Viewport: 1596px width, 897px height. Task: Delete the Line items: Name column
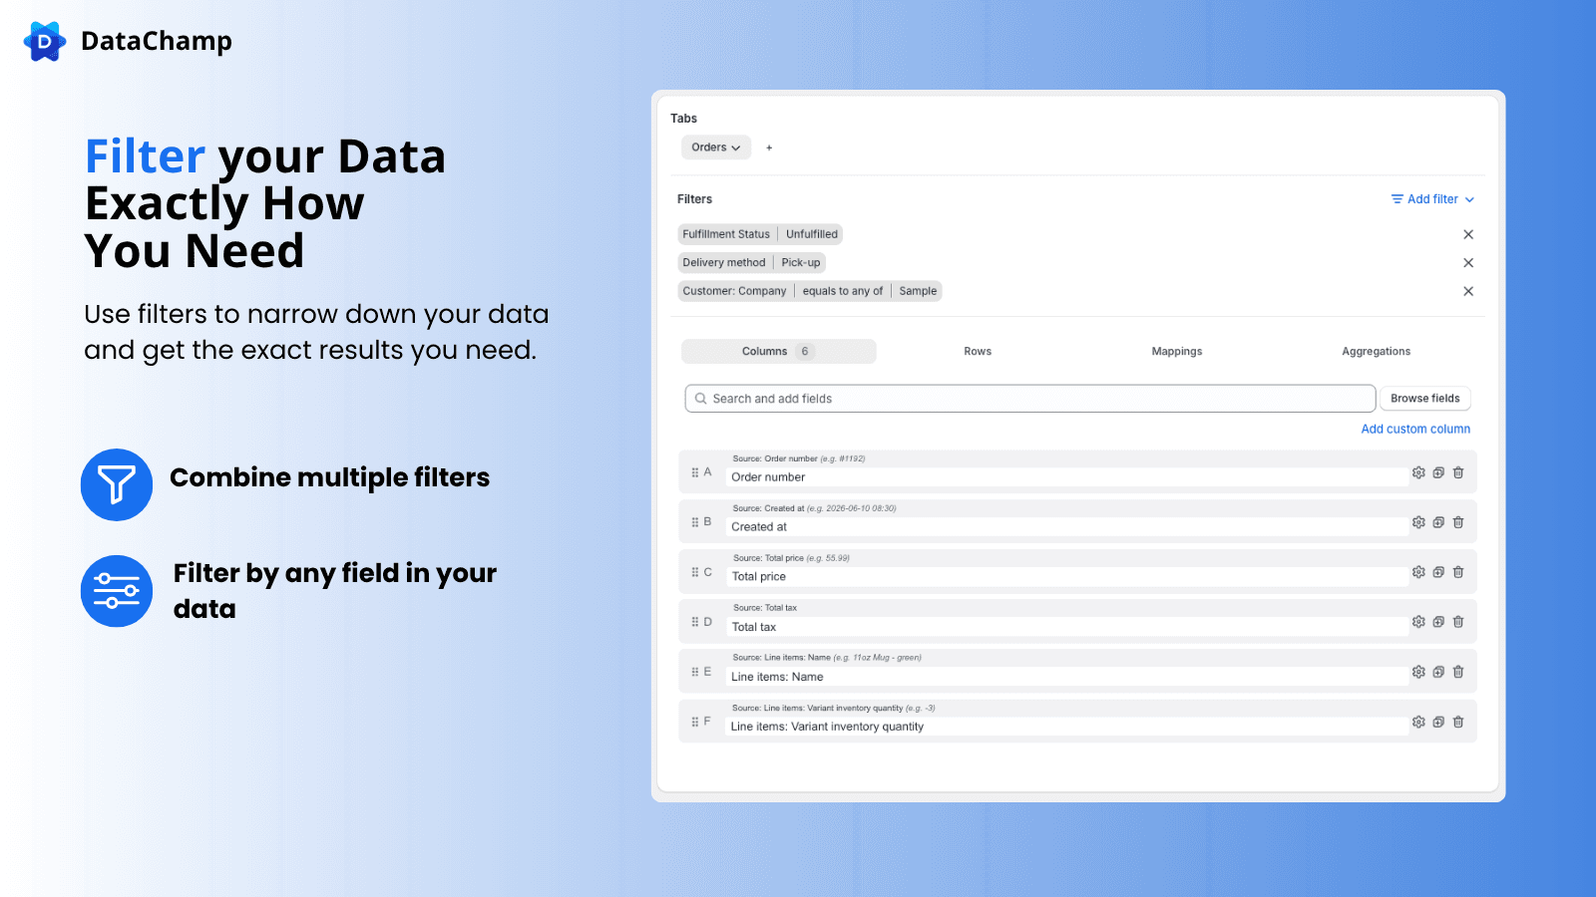pyautogui.click(x=1458, y=672)
